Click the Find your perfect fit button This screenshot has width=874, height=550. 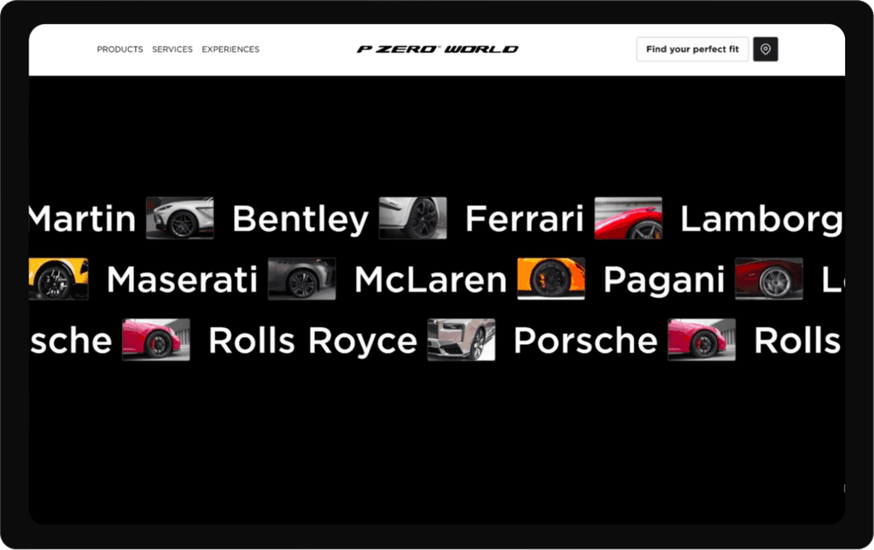(692, 49)
